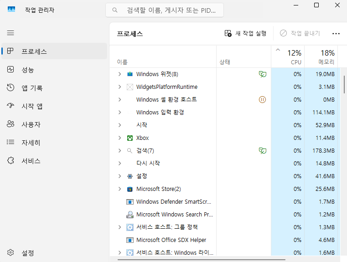Select the 178.3MB memory value
Viewport: 347px width, 262px height.
click(324, 151)
